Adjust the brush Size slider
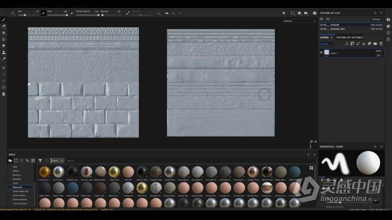The image size is (392, 220). tap(28, 15)
